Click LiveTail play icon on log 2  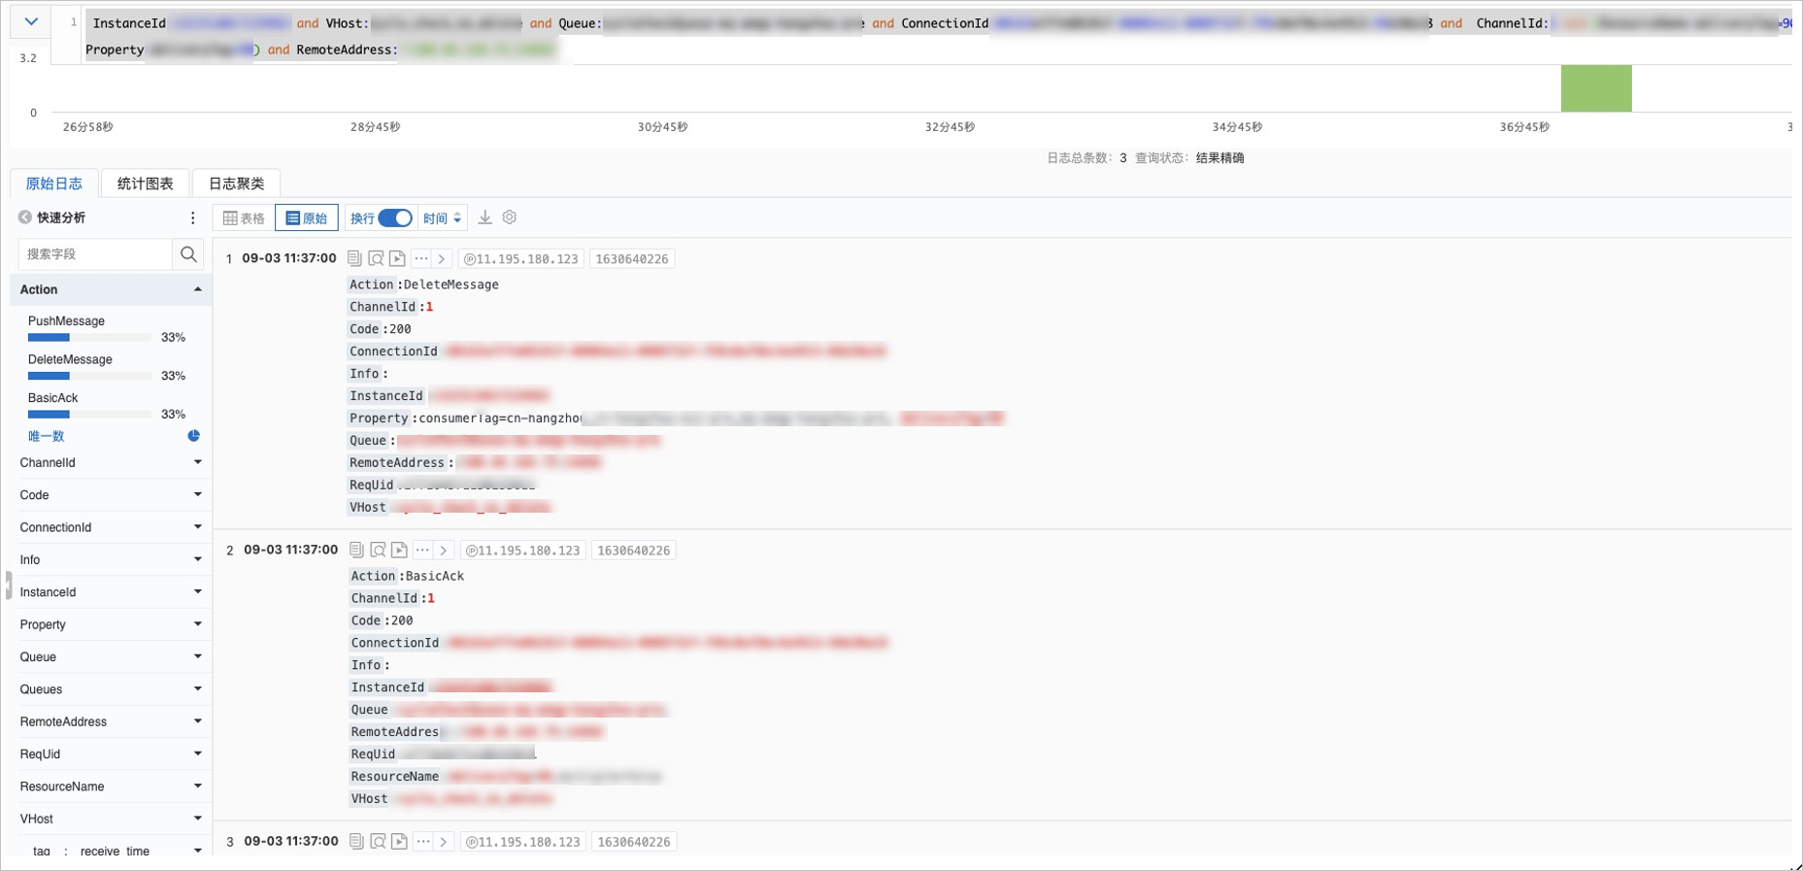click(x=400, y=550)
